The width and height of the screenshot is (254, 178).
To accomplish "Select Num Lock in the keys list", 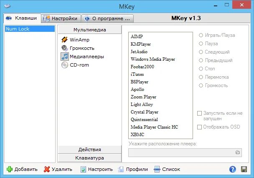I will [30, 29].
